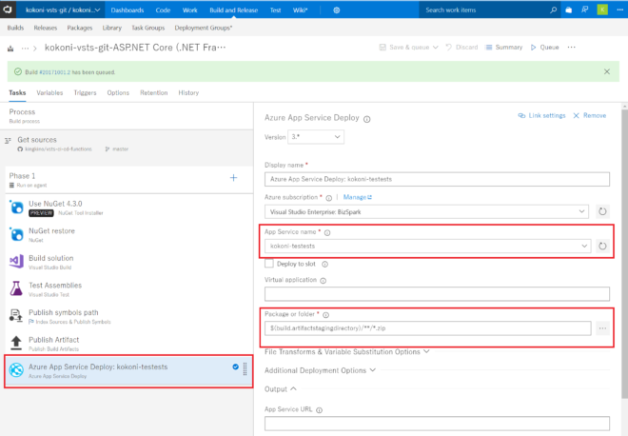The height and width of the screenshot is (436, 628).
Task: Open the Code hub
Action: (x=163, y=10)
